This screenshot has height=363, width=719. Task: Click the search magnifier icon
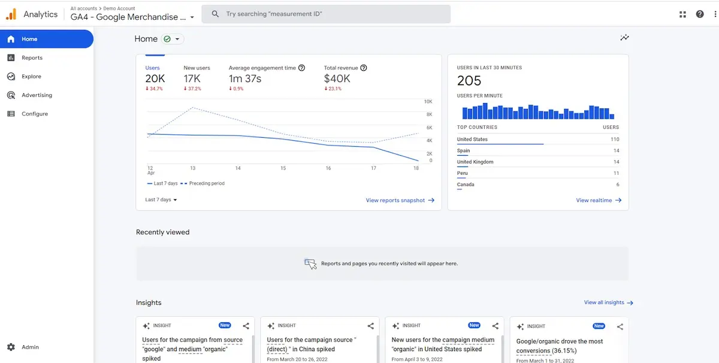pyautogui.click(x=215, y=14)
